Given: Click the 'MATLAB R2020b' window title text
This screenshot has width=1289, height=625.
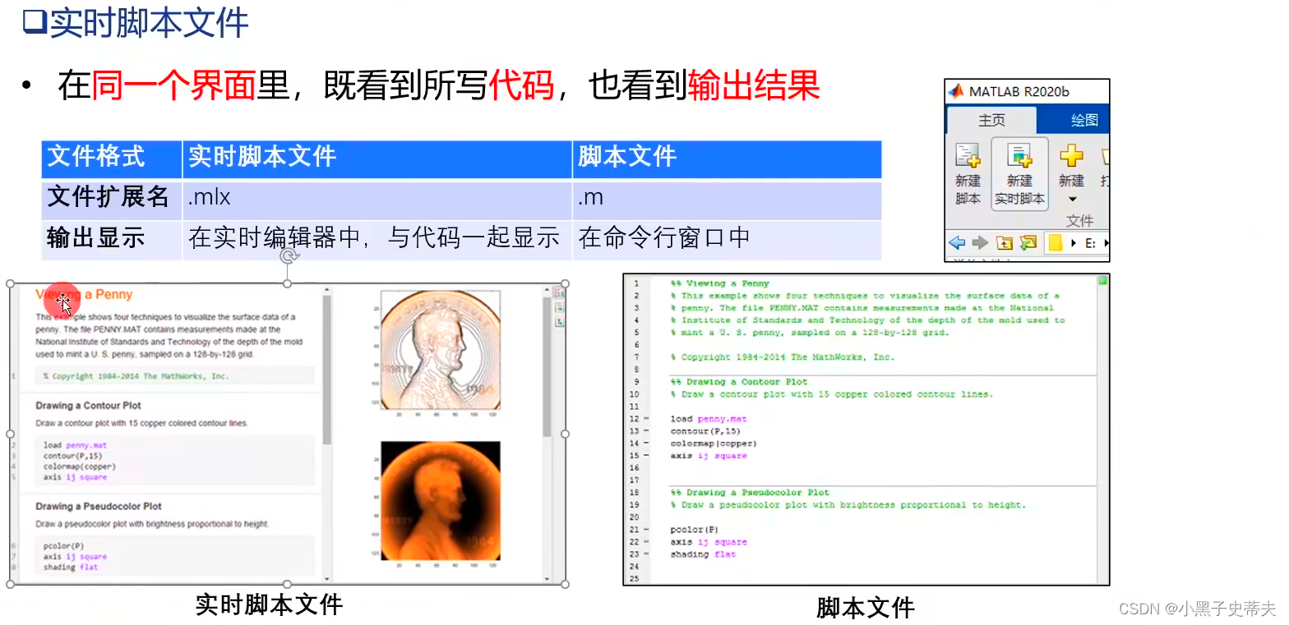Looking at the screenshot, I should pyautogui.click(x=1019, y=91).
